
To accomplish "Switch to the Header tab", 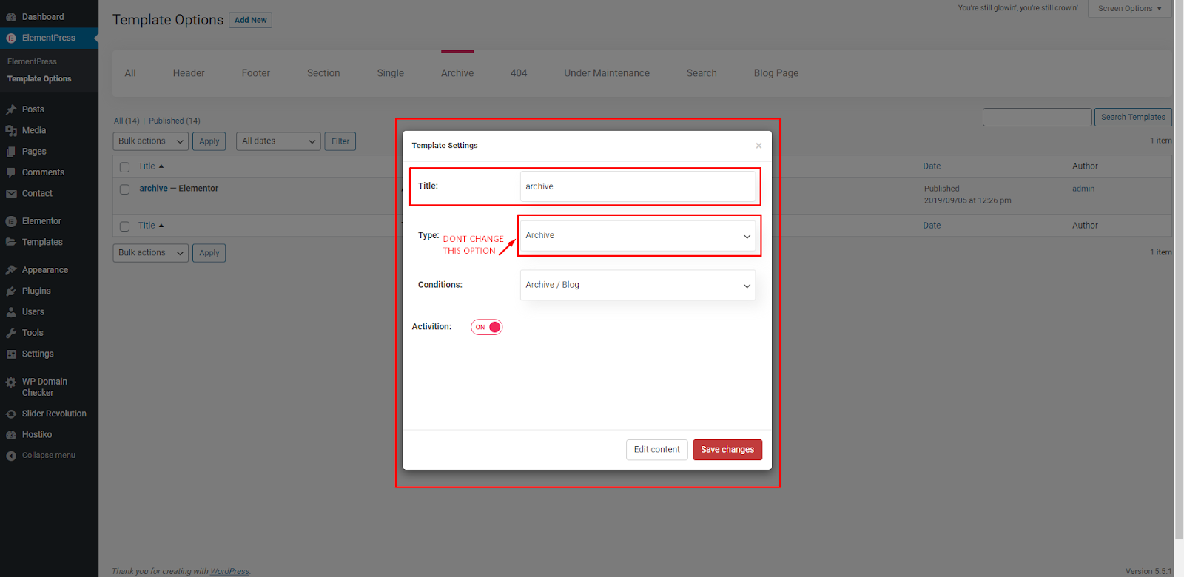I will tap(189, 73).
